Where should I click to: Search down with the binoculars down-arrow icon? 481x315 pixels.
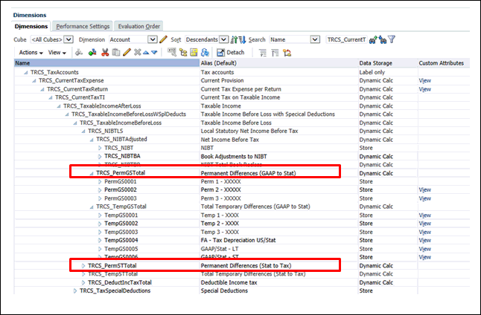point(383,39)
